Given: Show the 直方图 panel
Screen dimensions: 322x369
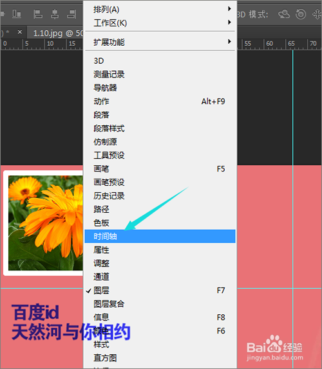Looking at the screenshot, I should pyautogui.click(x=160, y=358).
